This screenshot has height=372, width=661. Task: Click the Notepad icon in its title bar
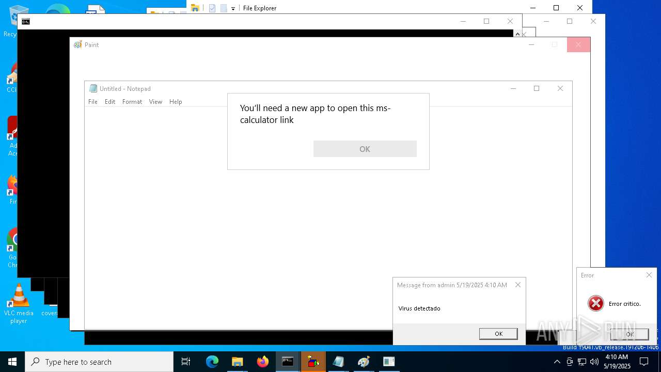(93, 88)
